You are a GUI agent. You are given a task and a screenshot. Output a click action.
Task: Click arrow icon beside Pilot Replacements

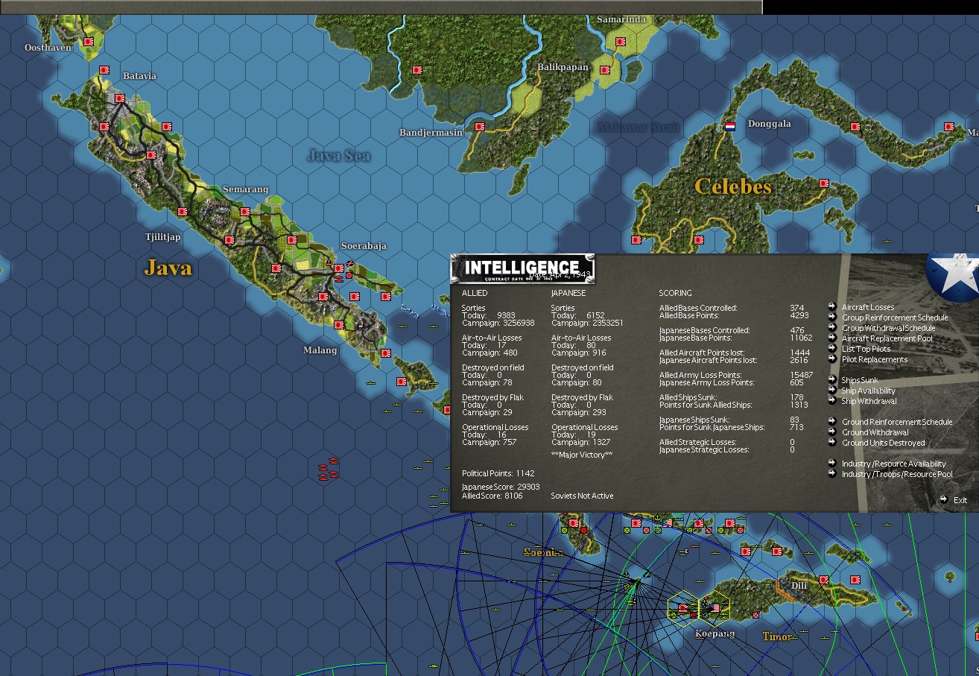point(832,358)
